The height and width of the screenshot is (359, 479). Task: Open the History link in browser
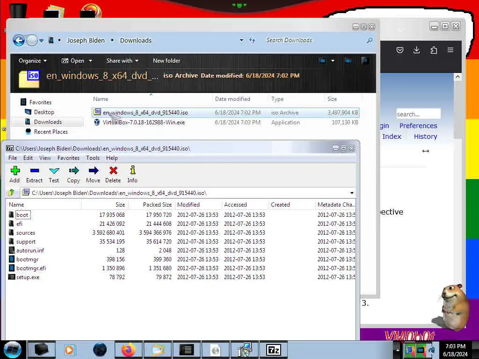425,136
